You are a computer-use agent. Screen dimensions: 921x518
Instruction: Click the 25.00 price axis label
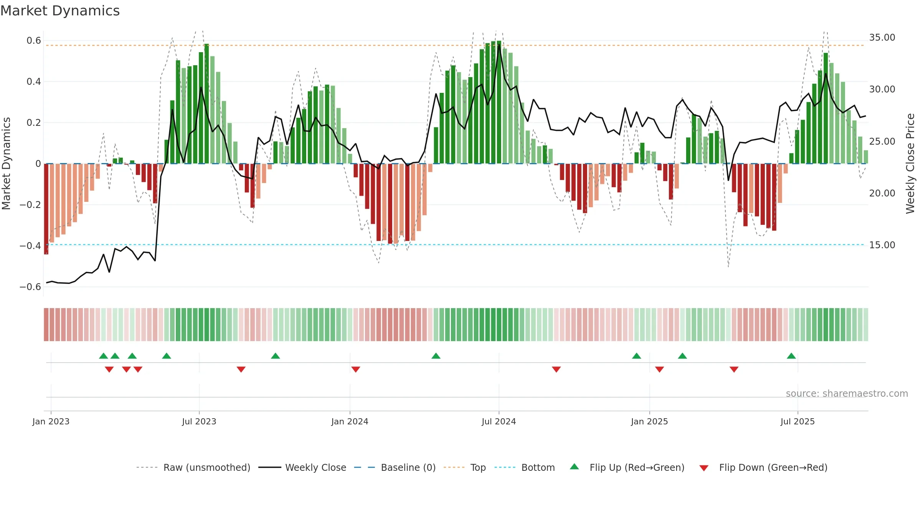pos(882,141)
